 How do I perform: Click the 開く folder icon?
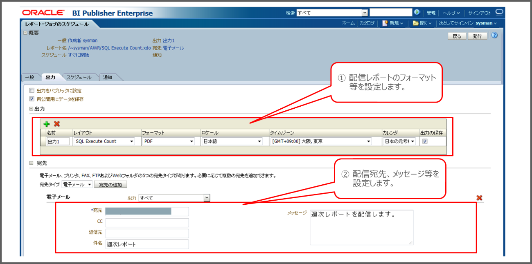[x=415, y=23]
